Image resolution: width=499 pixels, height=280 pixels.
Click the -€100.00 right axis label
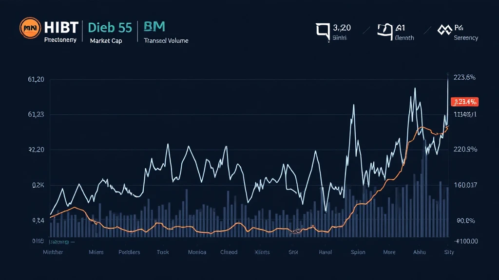tap(466, 241)
